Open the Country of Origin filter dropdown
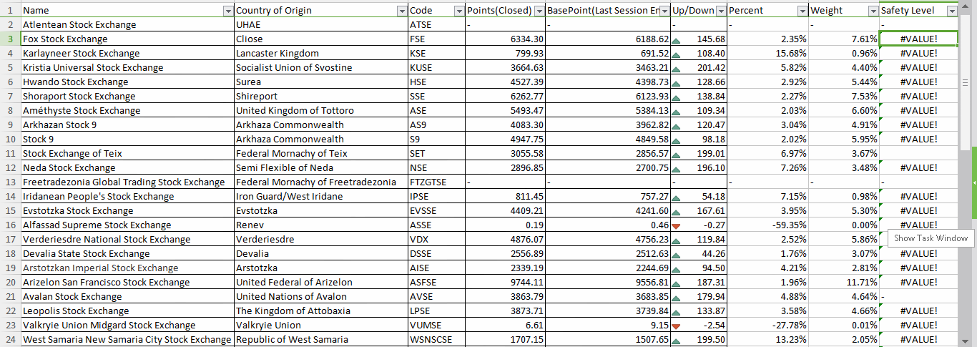The width and height of the screenshot is (977, 347). [x=402, y=11]
